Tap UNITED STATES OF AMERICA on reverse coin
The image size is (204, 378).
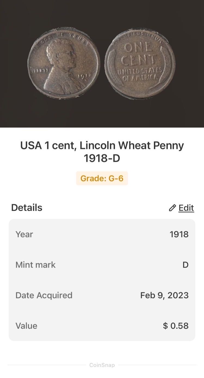[x=140, y=74]
